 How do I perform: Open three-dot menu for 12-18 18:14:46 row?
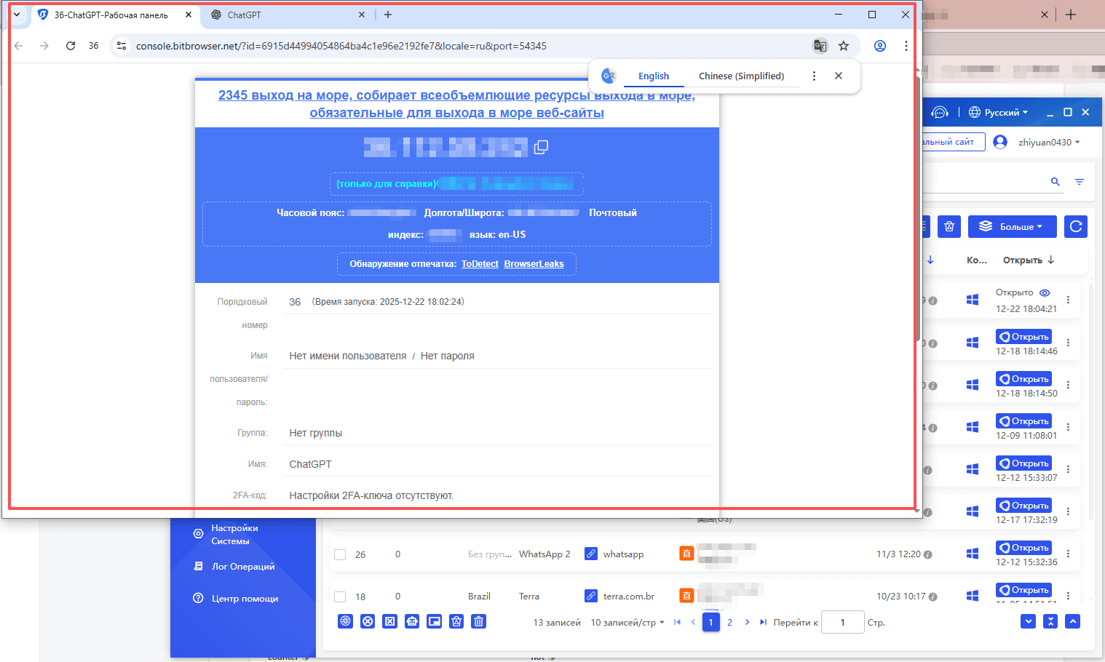click(x=1068, y=343)
